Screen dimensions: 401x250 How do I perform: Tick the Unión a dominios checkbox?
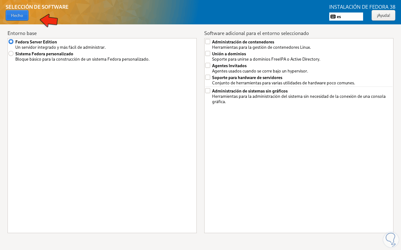click(x=208, y=53)
